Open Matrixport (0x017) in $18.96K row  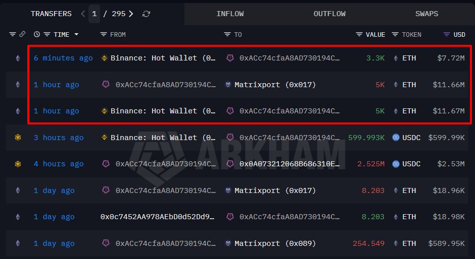point(275,190)
